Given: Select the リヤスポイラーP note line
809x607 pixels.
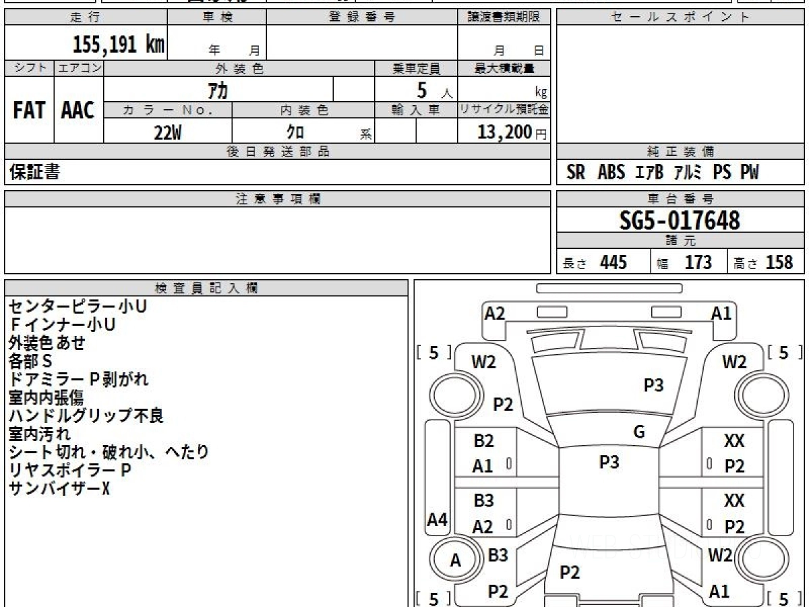Looking at the screenshot, I should 69,470.
